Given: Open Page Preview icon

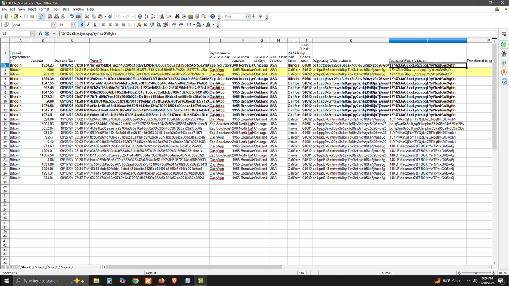Looking at the screenshot, I should click(63, 17).
